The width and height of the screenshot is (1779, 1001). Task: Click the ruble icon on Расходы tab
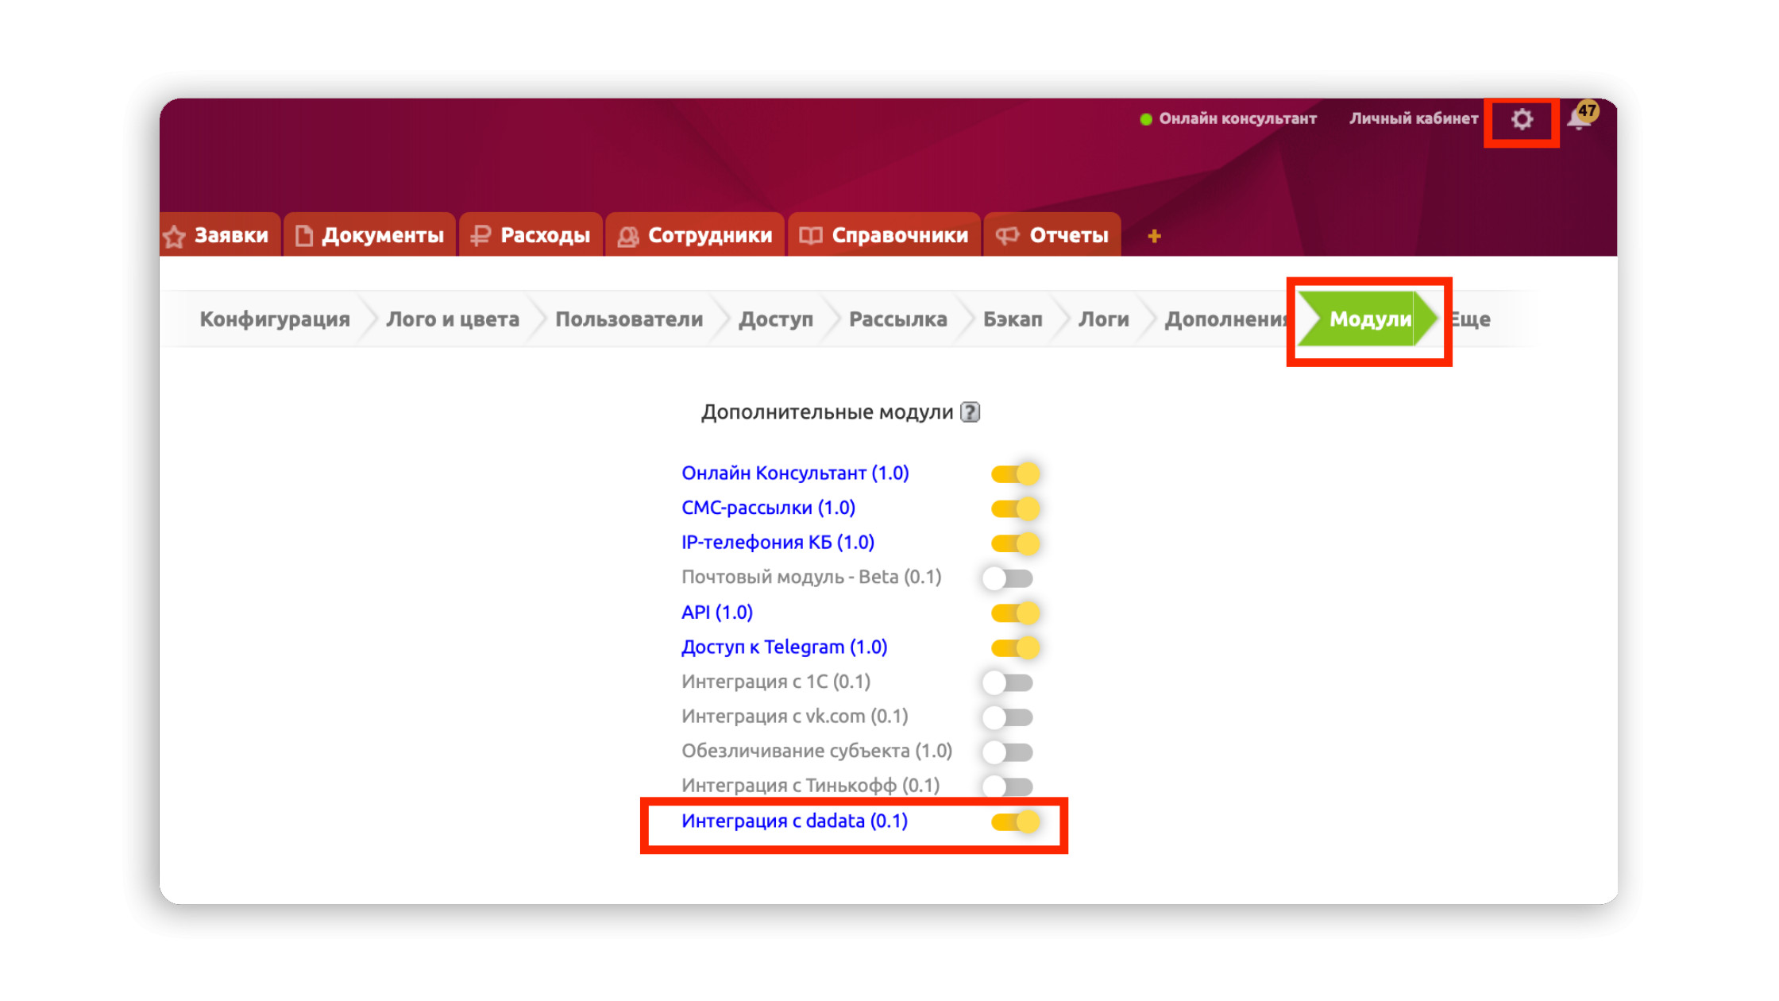pos(480,236)
